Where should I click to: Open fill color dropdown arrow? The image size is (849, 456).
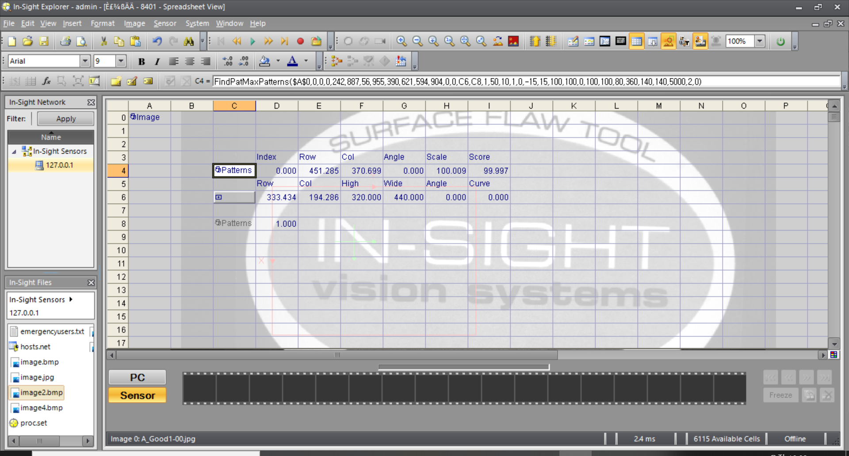(x=278, y=61)
